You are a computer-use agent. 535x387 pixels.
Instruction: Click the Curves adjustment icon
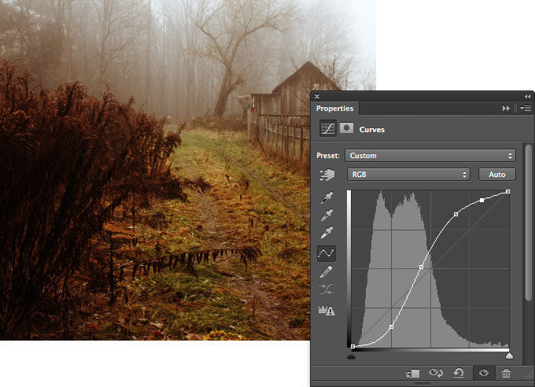(327, 129)
